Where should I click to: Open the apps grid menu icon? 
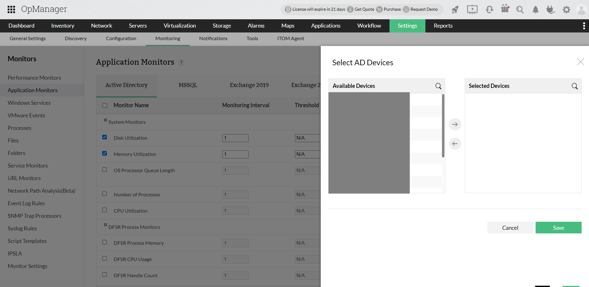coord(11,9)
